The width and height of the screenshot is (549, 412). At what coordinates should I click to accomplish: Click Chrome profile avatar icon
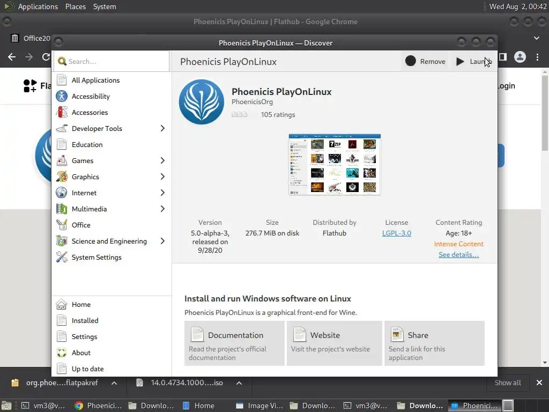pos(520,57)
